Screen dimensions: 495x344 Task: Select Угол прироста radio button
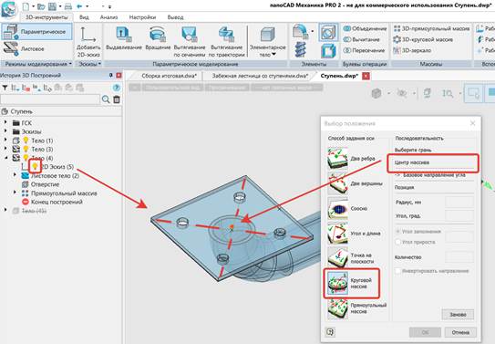pos(398,242)
